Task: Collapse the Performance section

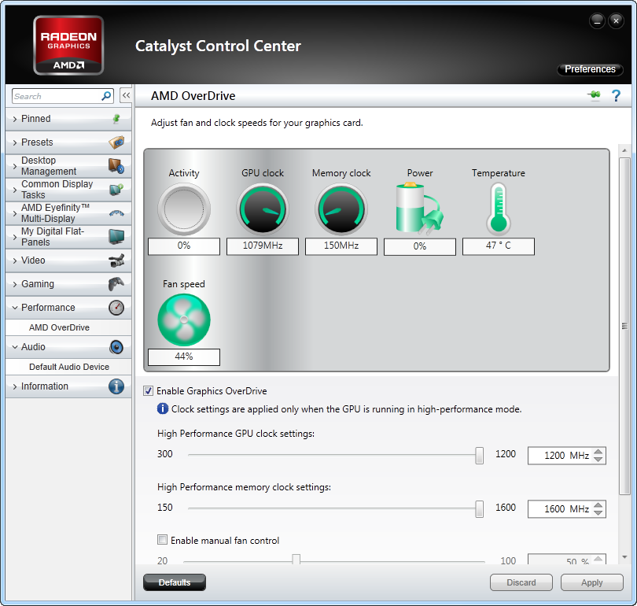Action: [x=68, y=308]
